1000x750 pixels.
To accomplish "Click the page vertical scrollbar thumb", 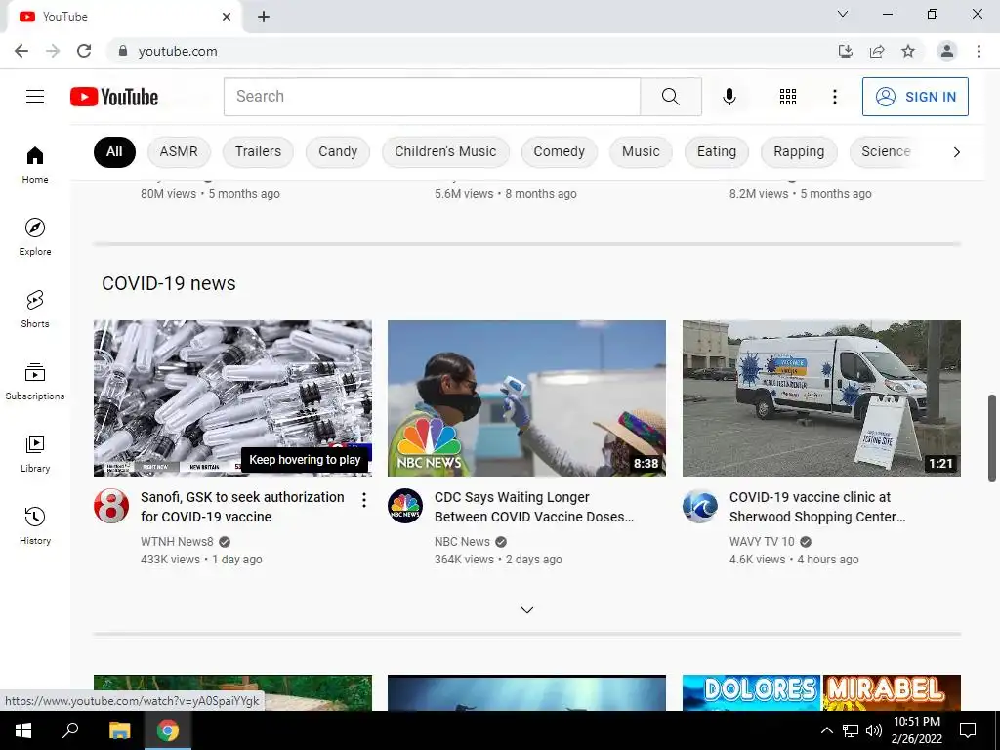I will [x=992, y=438].
